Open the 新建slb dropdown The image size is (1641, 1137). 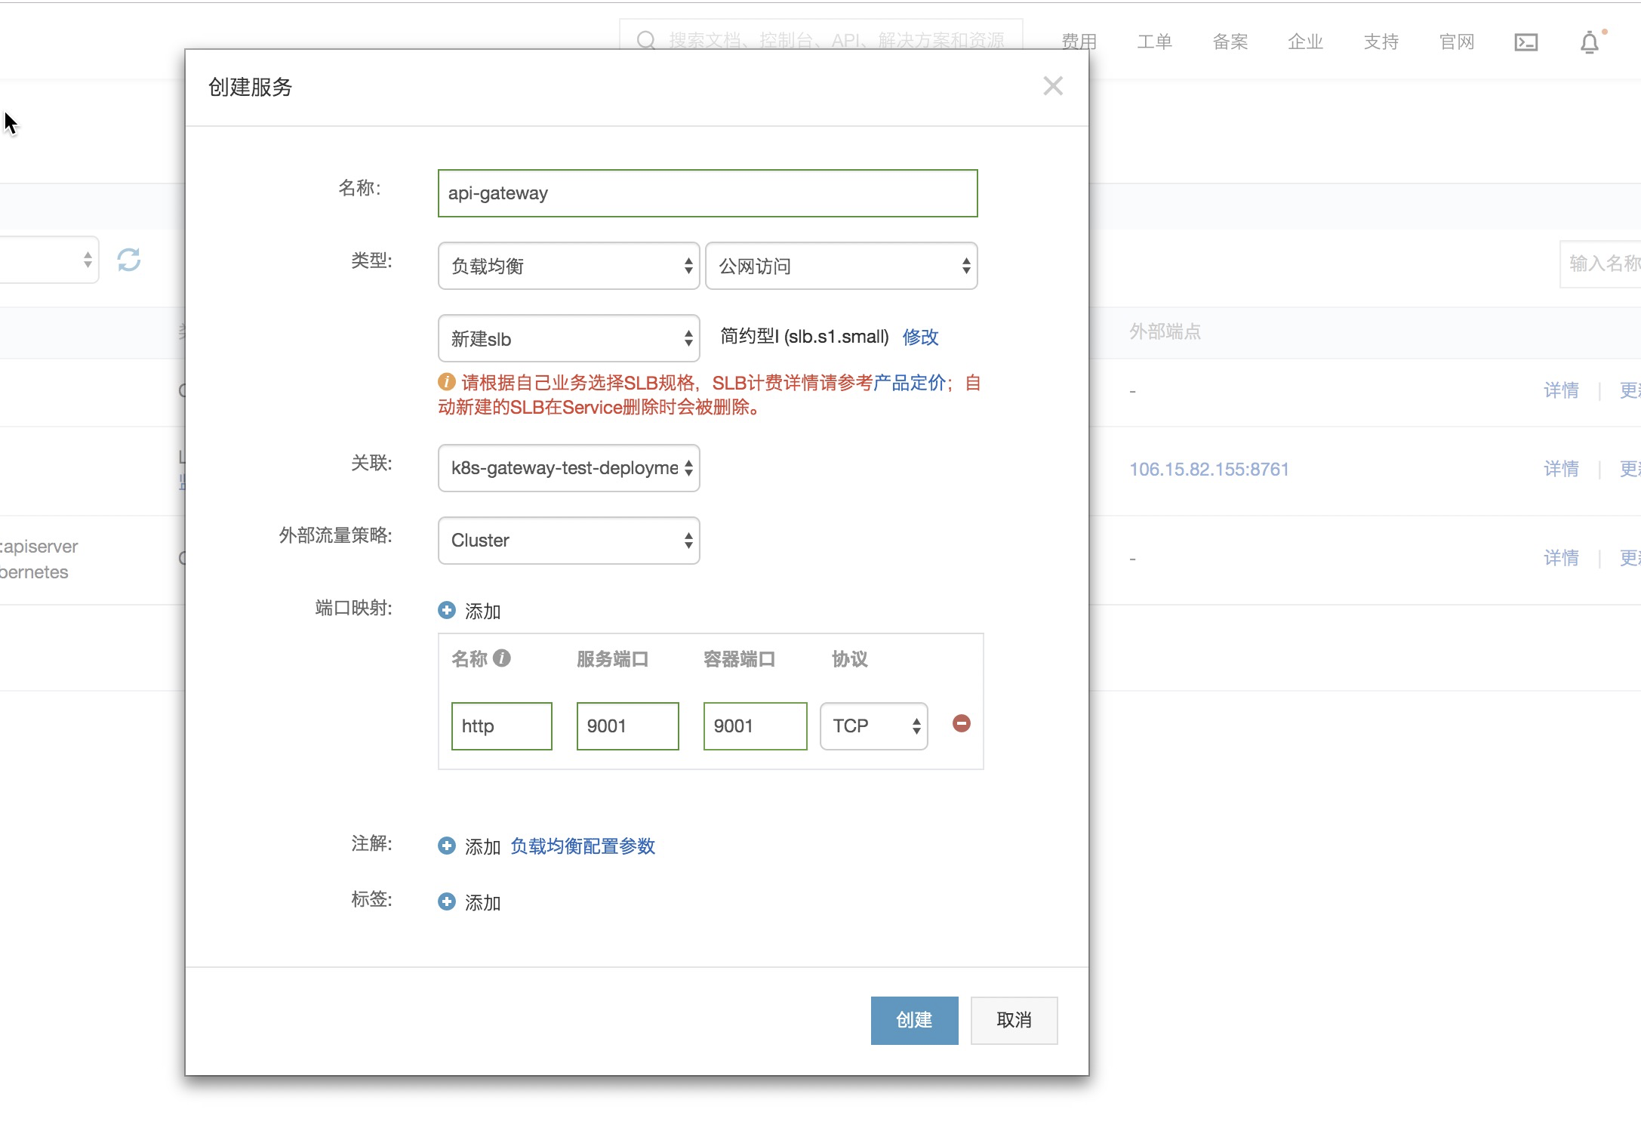(x=568, y=338)
